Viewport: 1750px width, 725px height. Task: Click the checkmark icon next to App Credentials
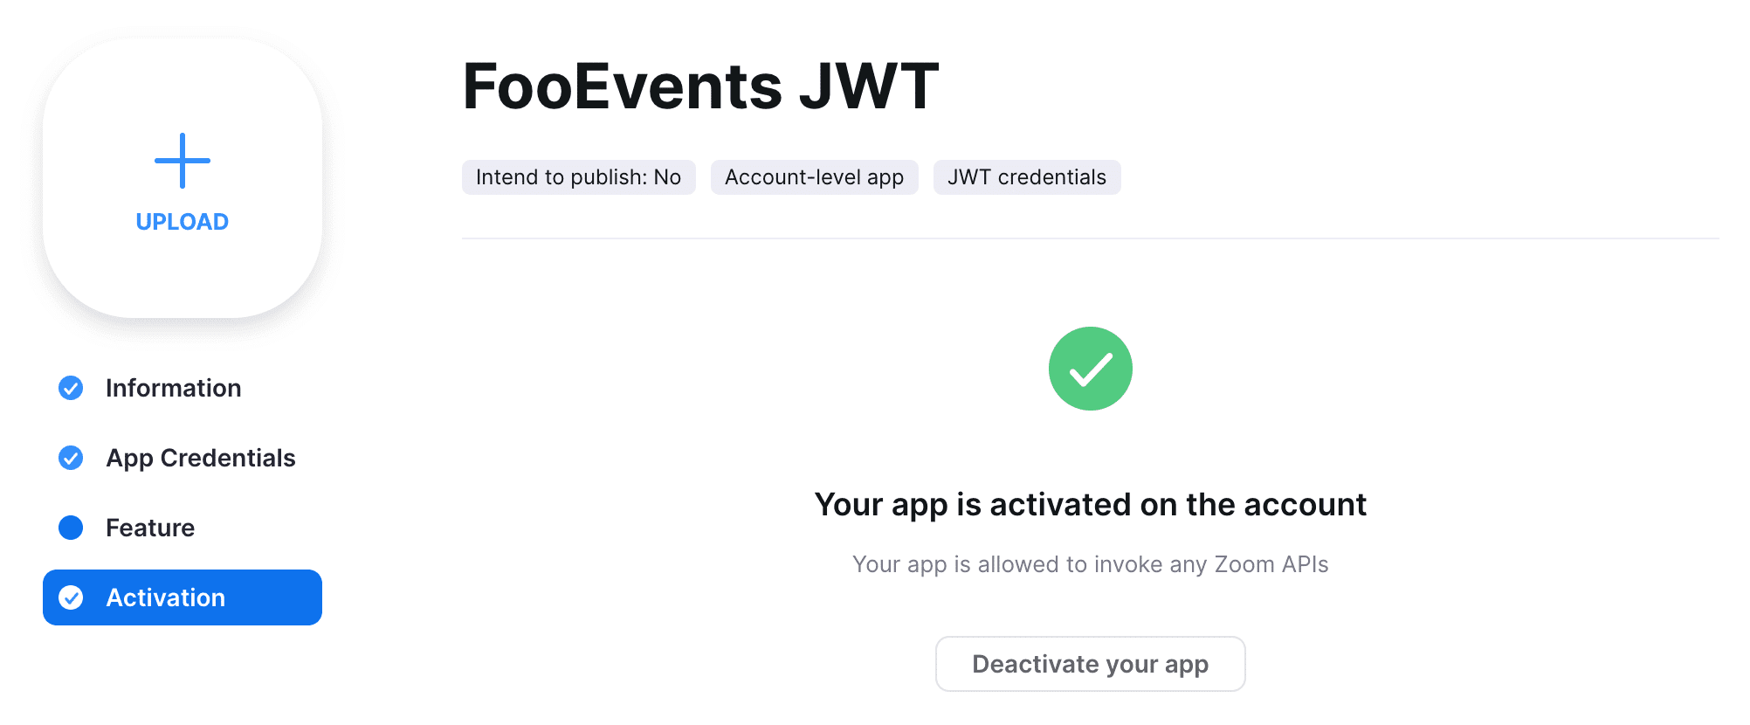[x=71, y=458]
